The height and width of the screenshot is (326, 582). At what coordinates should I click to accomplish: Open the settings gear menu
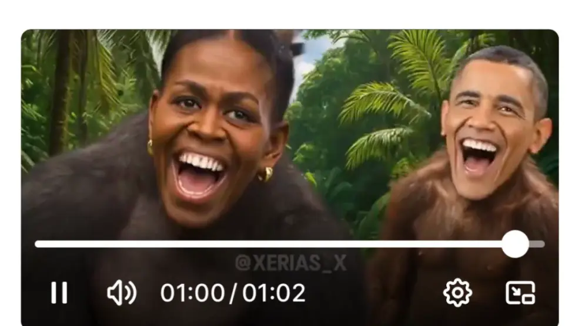coord(457,293)
